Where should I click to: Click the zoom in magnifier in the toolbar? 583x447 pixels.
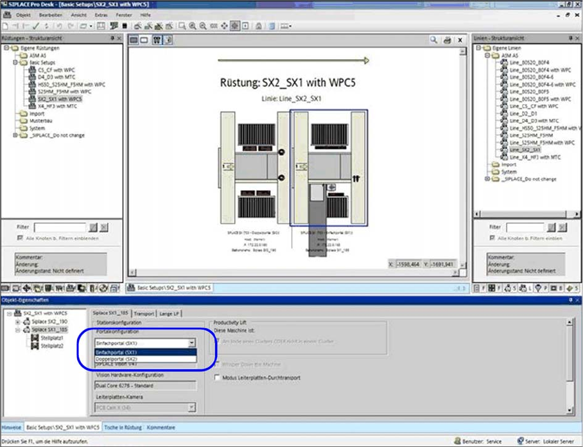(193, 26)
